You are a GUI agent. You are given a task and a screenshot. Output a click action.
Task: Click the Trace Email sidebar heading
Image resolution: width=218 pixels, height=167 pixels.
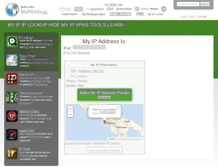tap(27, 56)
